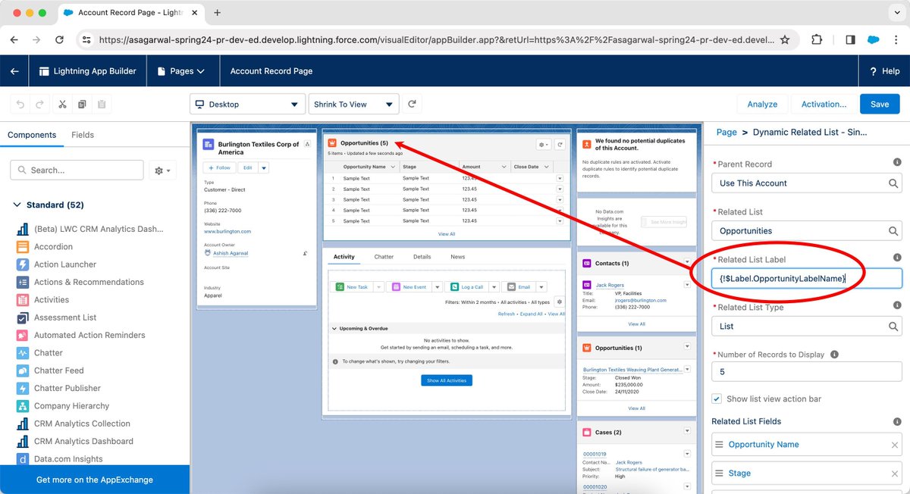Switch to the Fields tab
910x494 pixels.
tap(83, 135)
